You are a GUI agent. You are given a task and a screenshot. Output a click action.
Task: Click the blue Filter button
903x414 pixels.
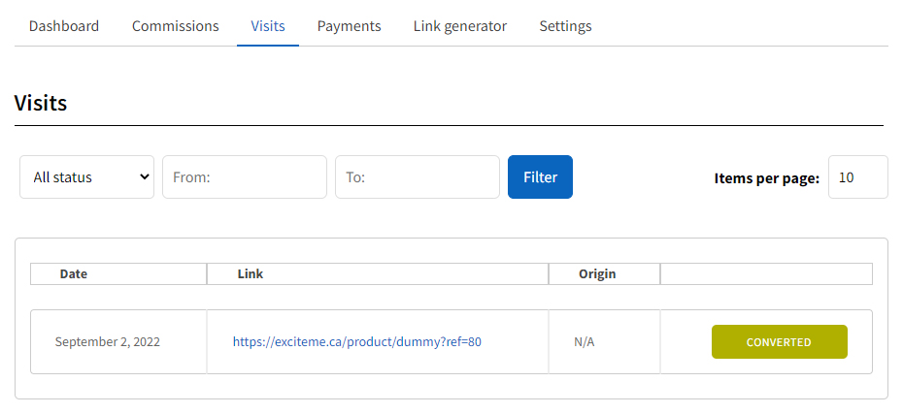point(540,177)
